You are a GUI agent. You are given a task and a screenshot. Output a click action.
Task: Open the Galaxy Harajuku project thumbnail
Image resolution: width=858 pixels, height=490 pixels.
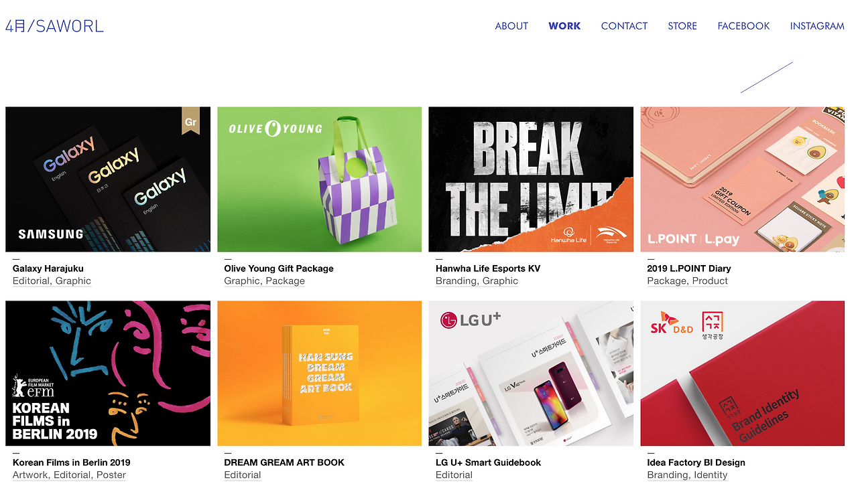pos(108,179)
